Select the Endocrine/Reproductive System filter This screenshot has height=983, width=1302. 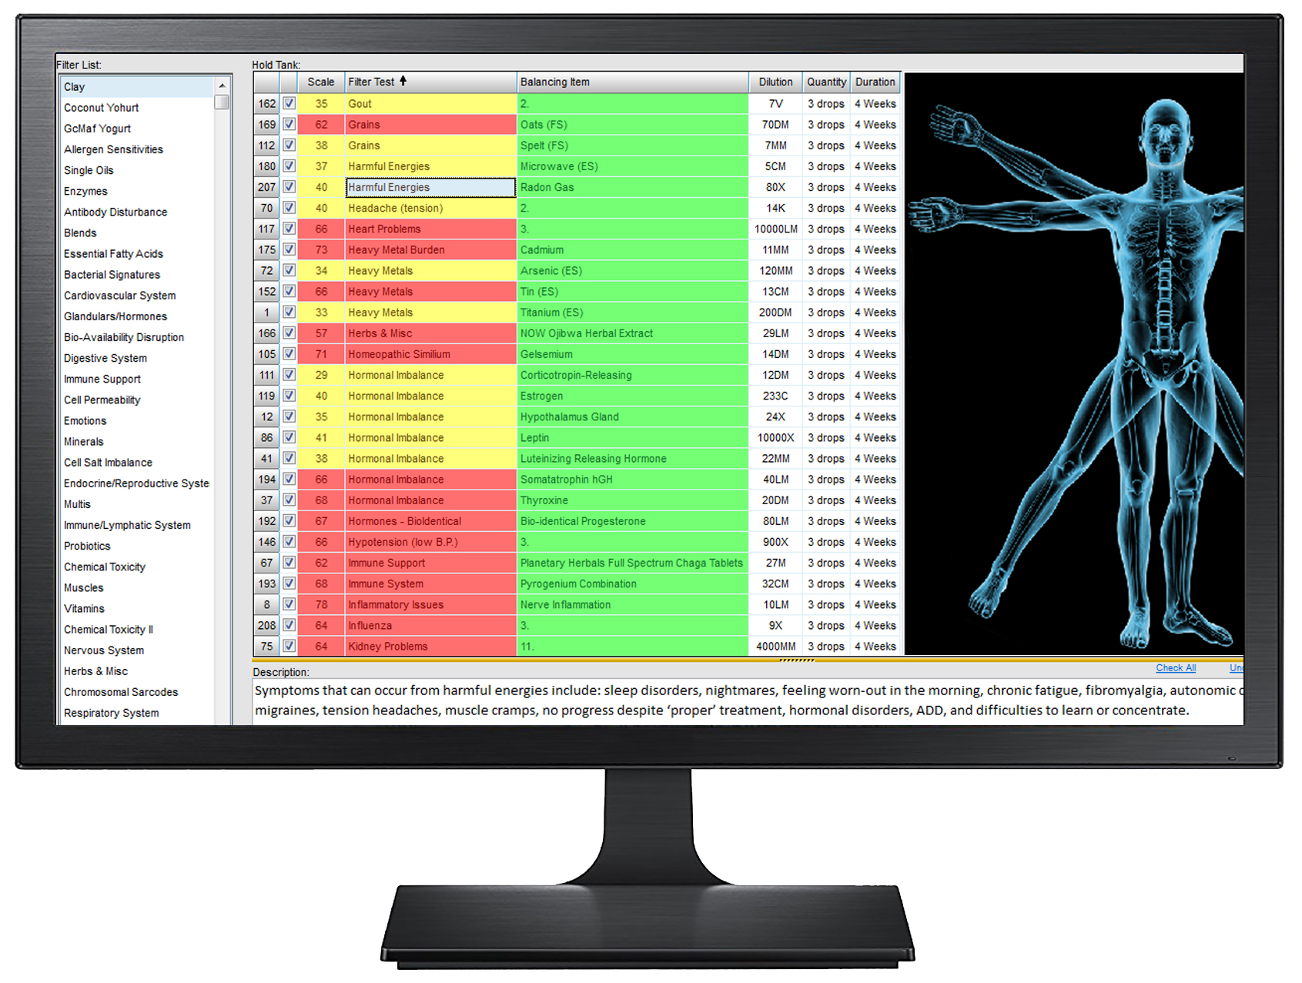pos(137,483)
